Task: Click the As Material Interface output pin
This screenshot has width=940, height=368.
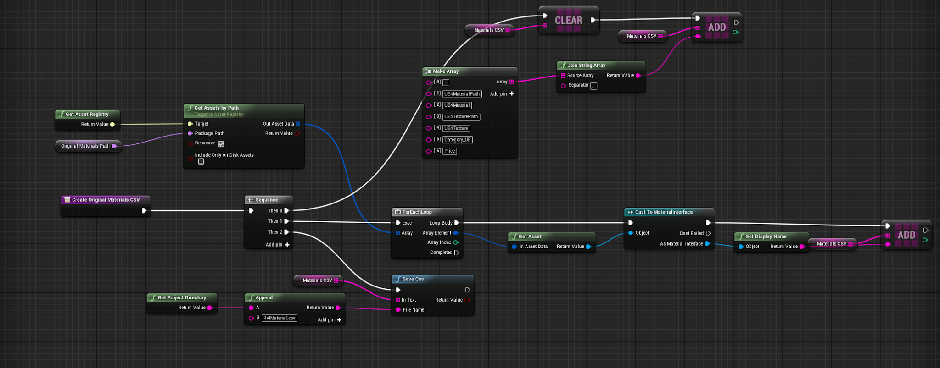Action: point(707,244)
